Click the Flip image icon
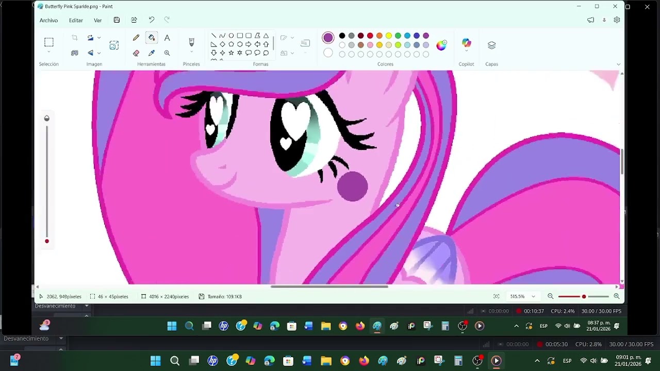This screenshot has height=371, width=660. click(90, 53)
